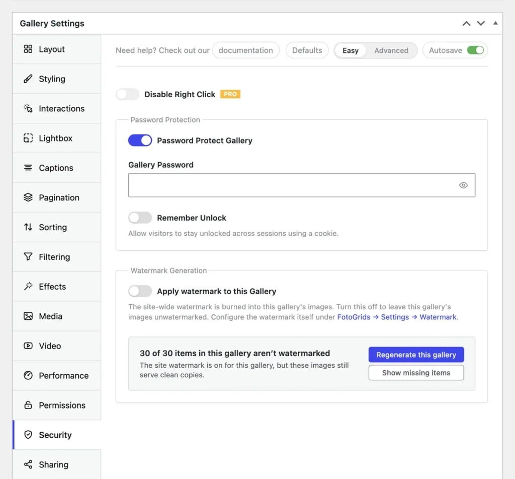Move Gallery Settings panel up with chevron
The height and width of the screenshot is (479, 515).
click(466, 23)
